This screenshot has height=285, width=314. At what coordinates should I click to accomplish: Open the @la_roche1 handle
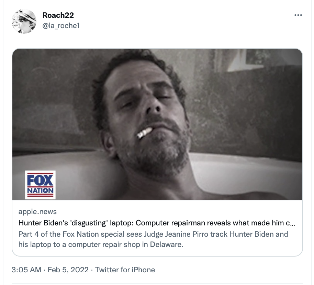[x=61, y=26]
